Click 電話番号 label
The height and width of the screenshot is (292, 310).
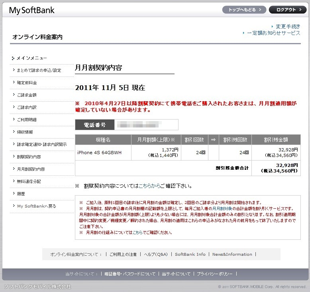click(95, 125)
